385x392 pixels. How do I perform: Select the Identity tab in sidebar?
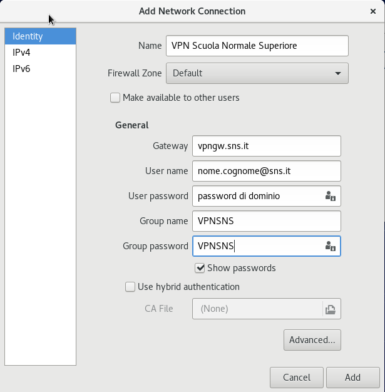pyautogui.click(x=40, y=36)
